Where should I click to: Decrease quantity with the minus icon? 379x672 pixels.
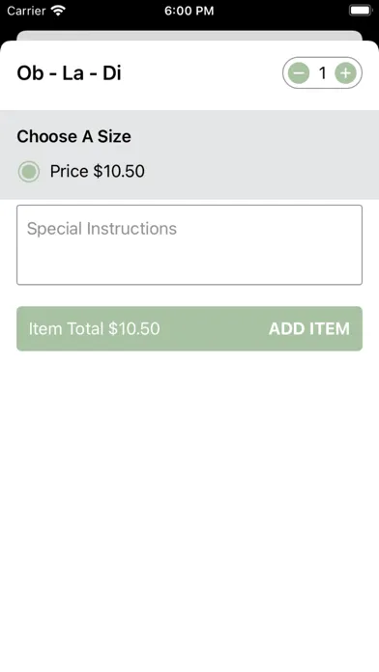click(299, 73)
